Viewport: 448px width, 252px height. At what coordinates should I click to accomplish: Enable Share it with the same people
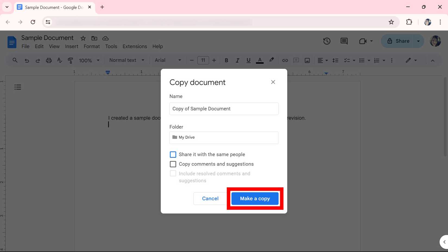click(173, 154)
